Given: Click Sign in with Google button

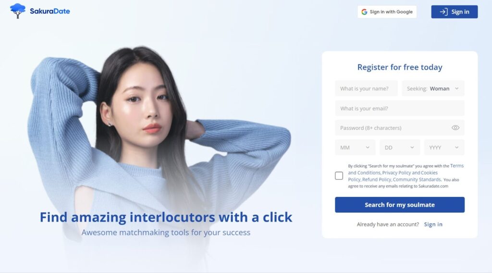Looking at the screenshot, I should (x=387, y=12).
